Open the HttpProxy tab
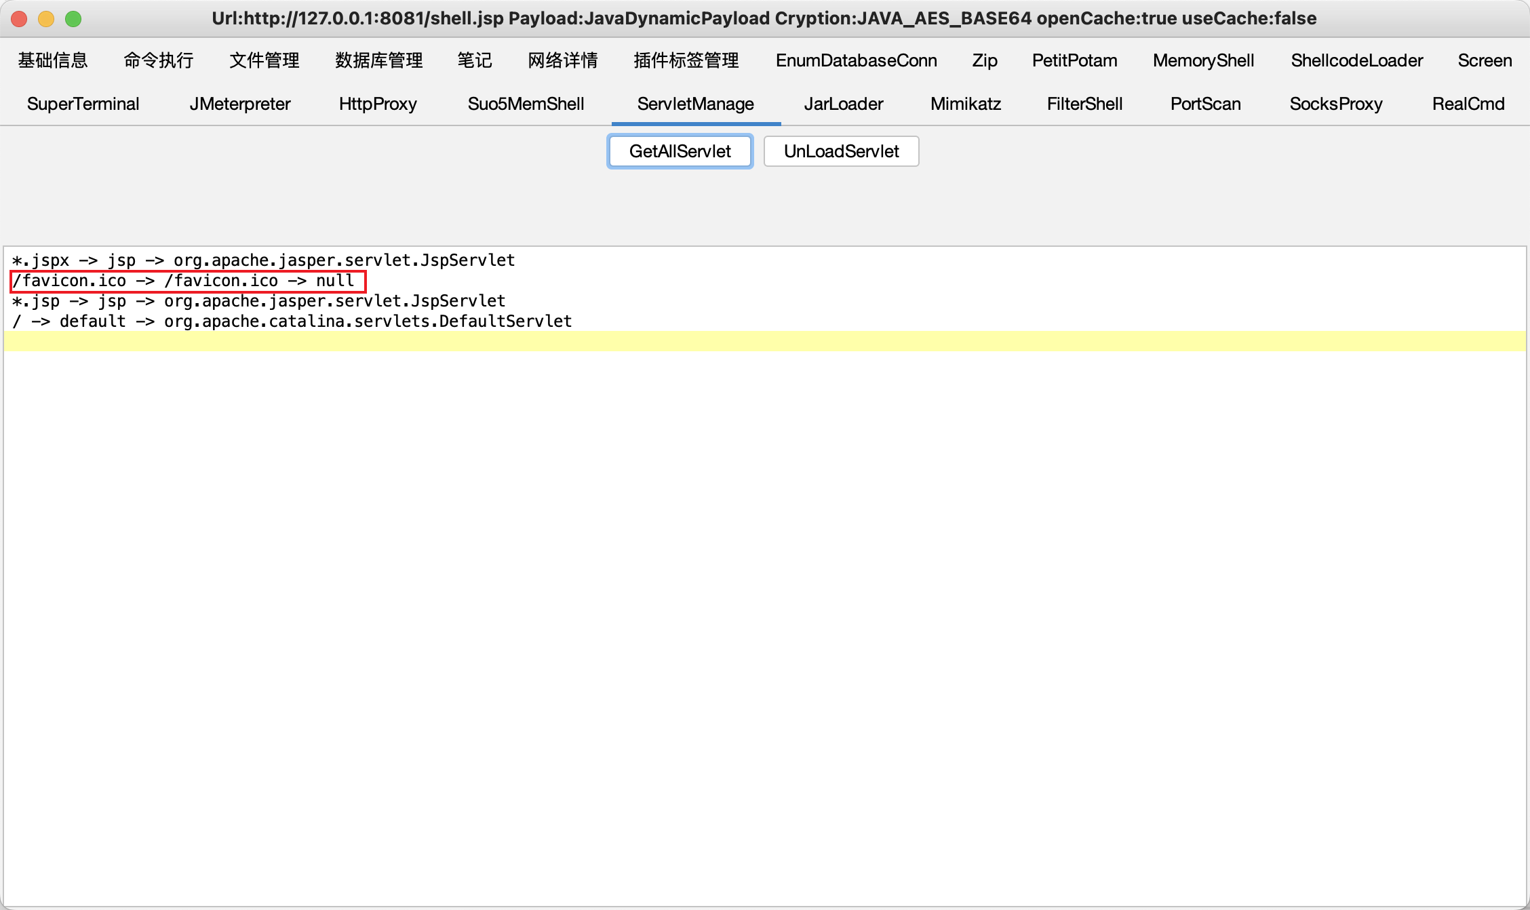Screen dimensions: 1530x910 click(x=378, y=104)
